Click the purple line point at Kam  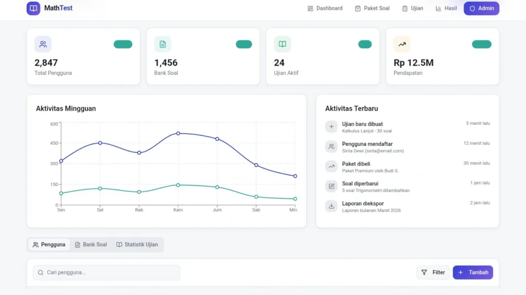178,134
